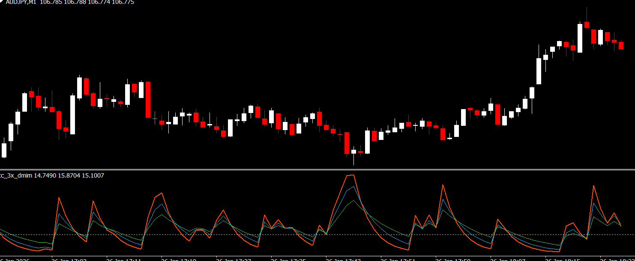Screen dimensions: 635x261
Task: Click the tallest white bullish candle on the right
Action: click(x=539, y=71)
